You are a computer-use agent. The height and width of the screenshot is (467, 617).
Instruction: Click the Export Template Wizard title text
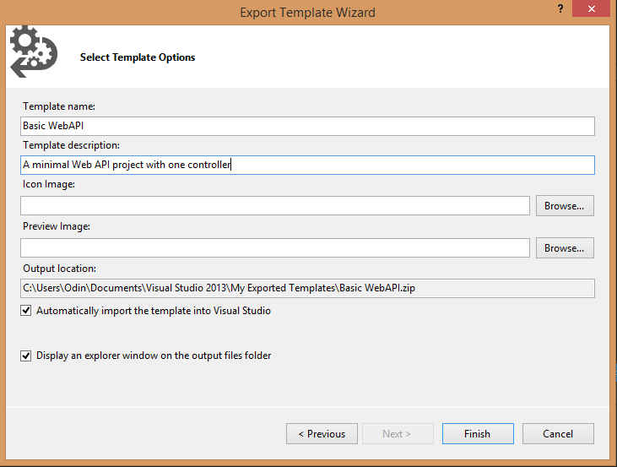click(x=308, y=13)
